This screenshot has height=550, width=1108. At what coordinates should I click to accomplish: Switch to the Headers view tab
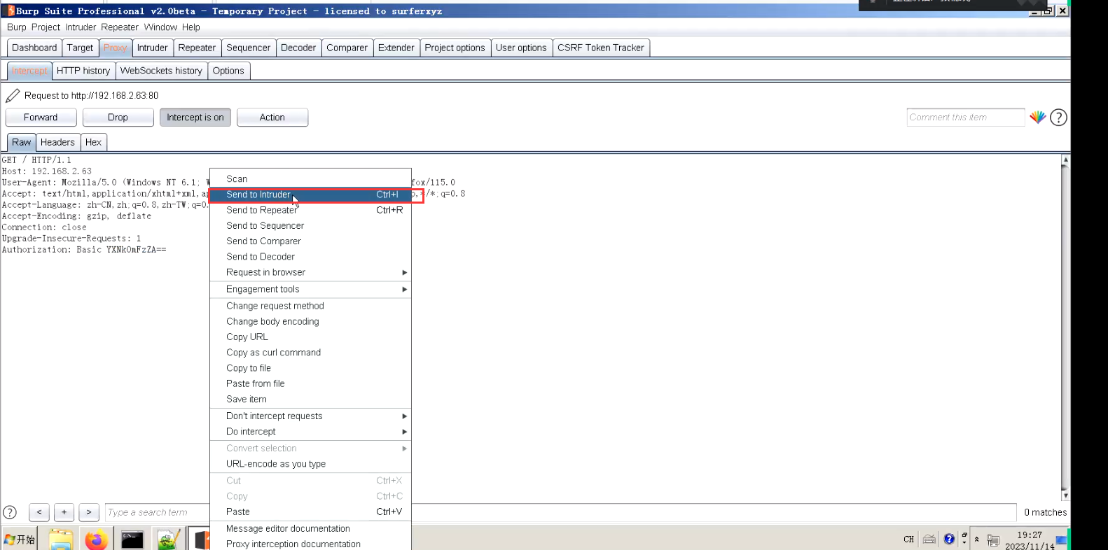57,142
